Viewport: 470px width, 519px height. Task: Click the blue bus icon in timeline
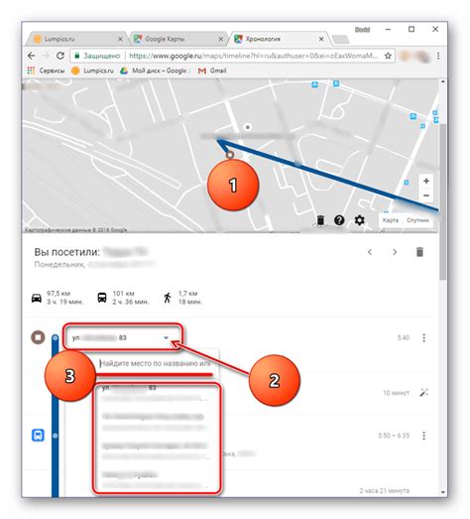38,436
